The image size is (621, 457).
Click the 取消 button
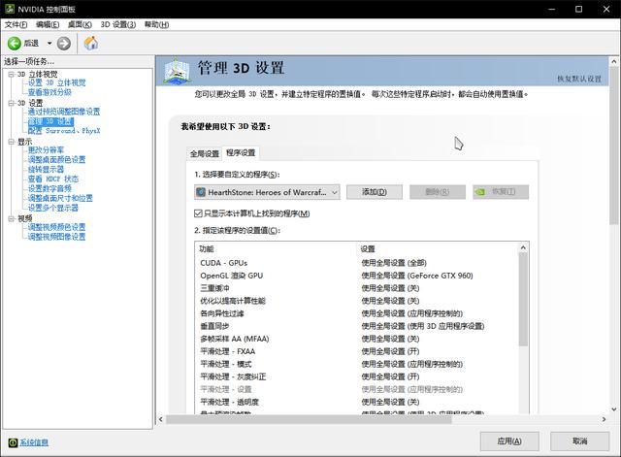coord(580,441)
